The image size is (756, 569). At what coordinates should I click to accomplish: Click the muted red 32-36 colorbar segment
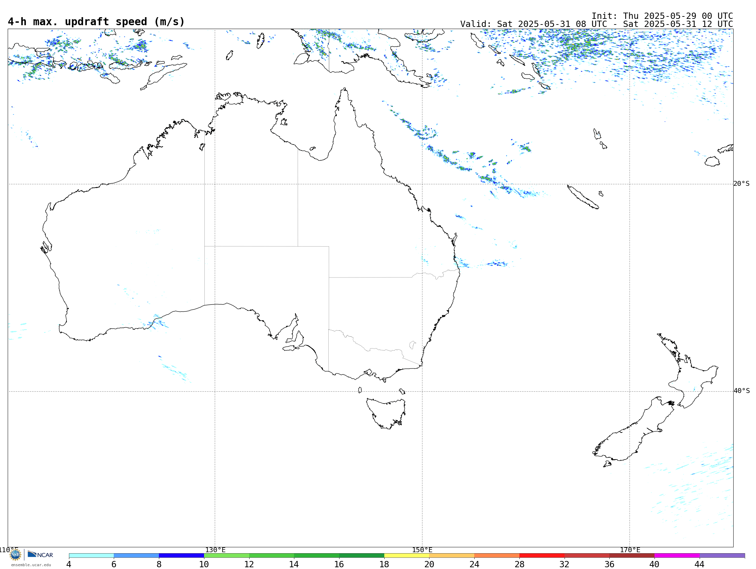click(587, 555)
